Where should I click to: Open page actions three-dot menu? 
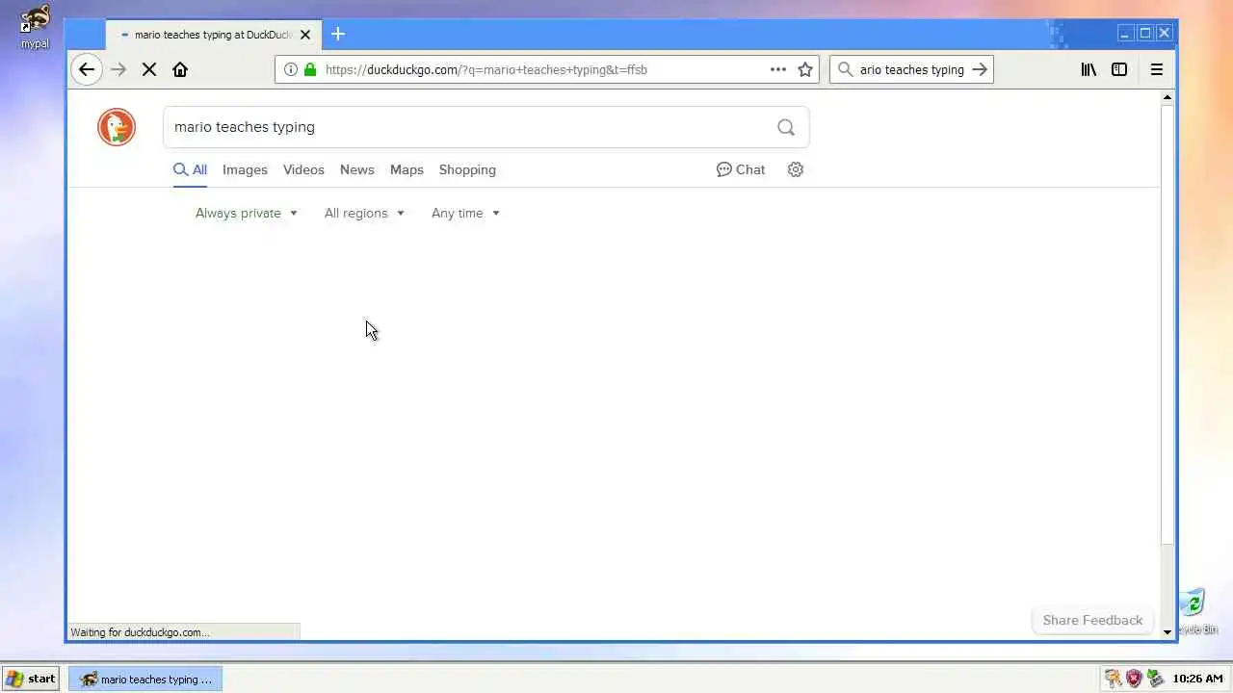778,69
